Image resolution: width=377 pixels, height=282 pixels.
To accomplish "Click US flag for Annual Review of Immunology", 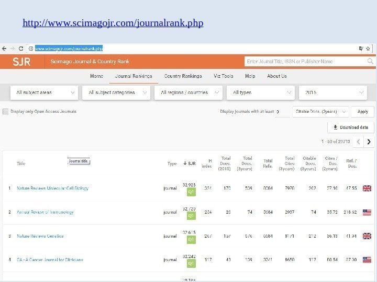I will click(x=367, y=212).
